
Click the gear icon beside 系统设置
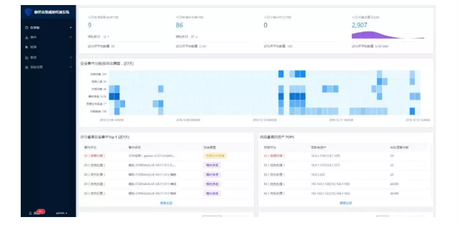click(26, 67)
